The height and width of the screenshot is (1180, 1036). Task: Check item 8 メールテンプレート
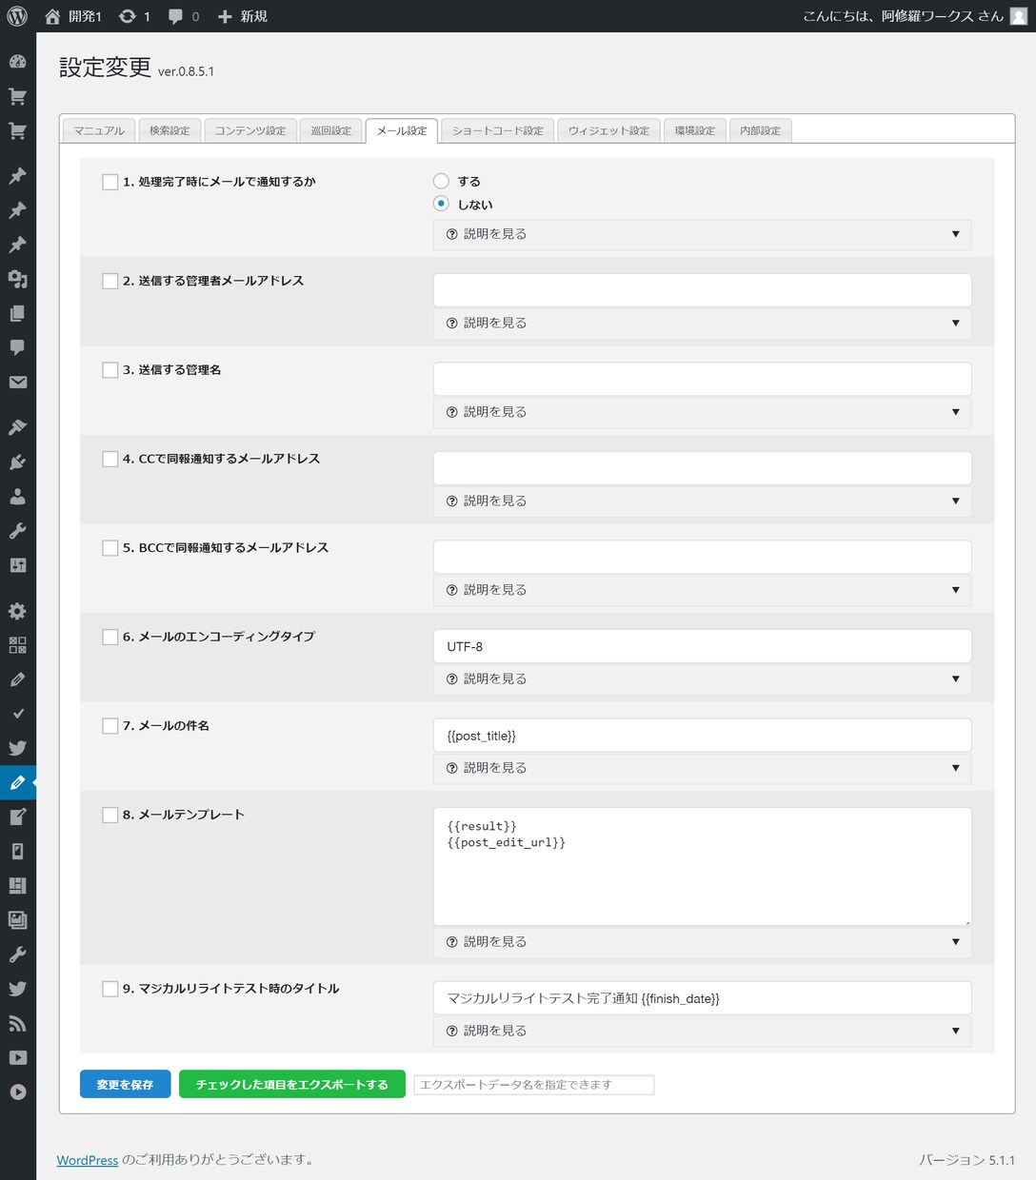click(x=110, y=815)
